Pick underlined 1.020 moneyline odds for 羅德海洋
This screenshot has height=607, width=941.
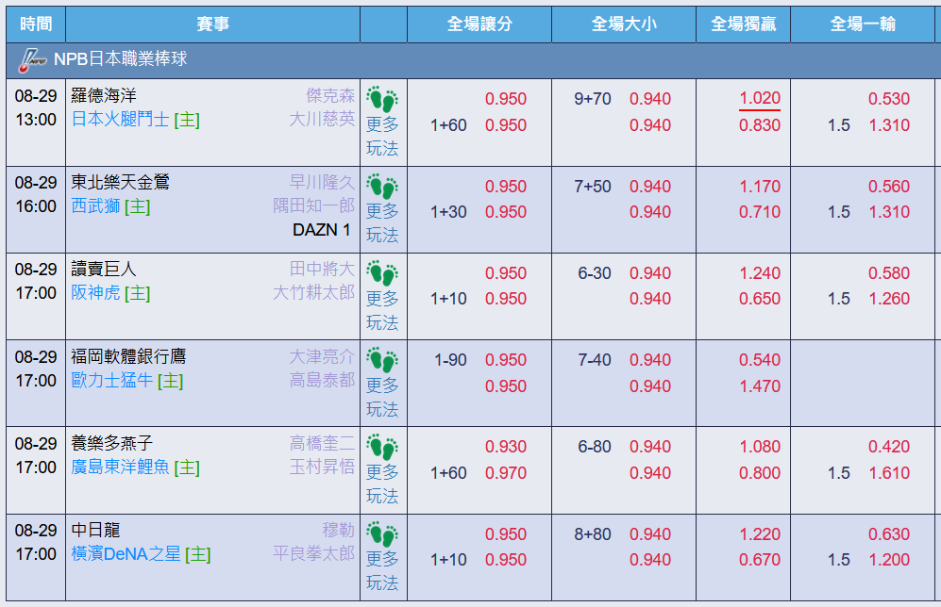coord(760,98)
